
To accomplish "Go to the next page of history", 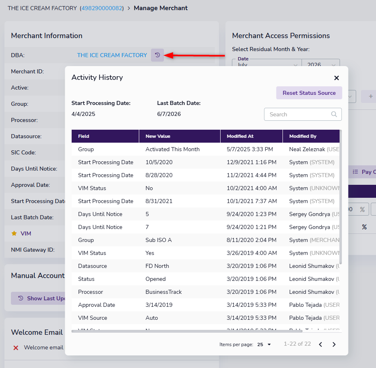I will pos(334,344).
